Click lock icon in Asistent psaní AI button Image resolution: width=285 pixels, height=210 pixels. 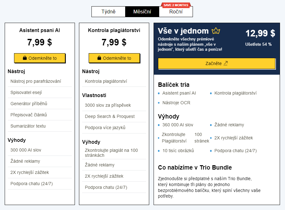[25, 58]
